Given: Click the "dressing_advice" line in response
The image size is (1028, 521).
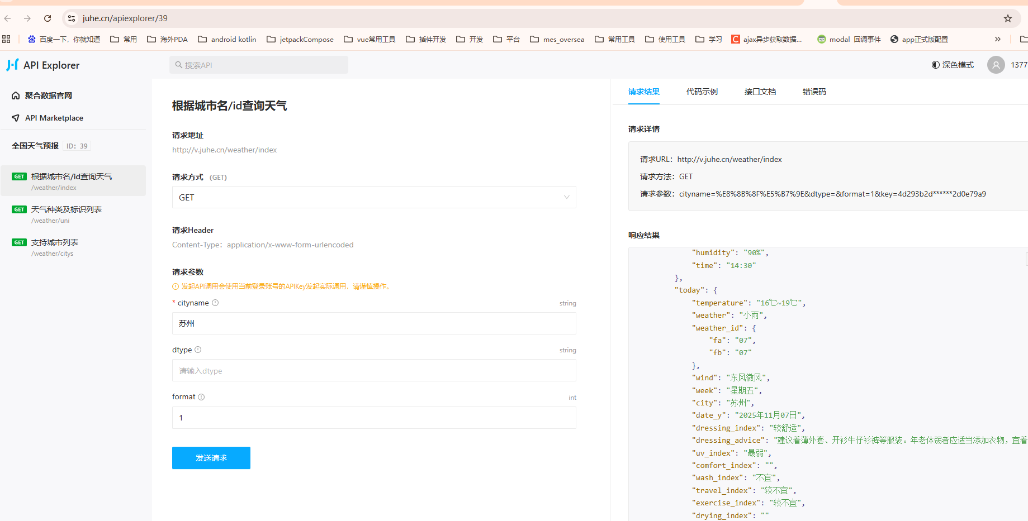Looking at the screenshot, I should tap(859, 440).
